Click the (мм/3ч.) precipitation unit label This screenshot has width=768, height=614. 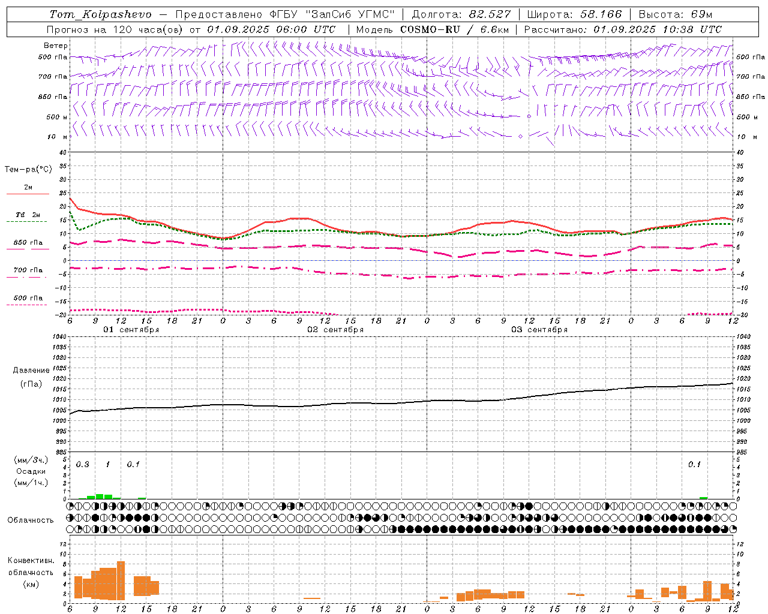(31, 460)
